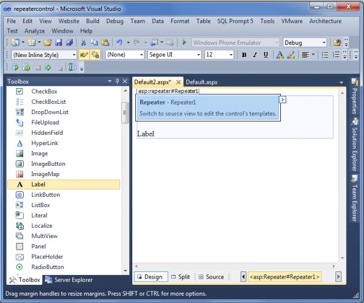This screenshot has width=364, height=303.
Task: Click the Open File folder icon
Action: click(x=48, y=43)
